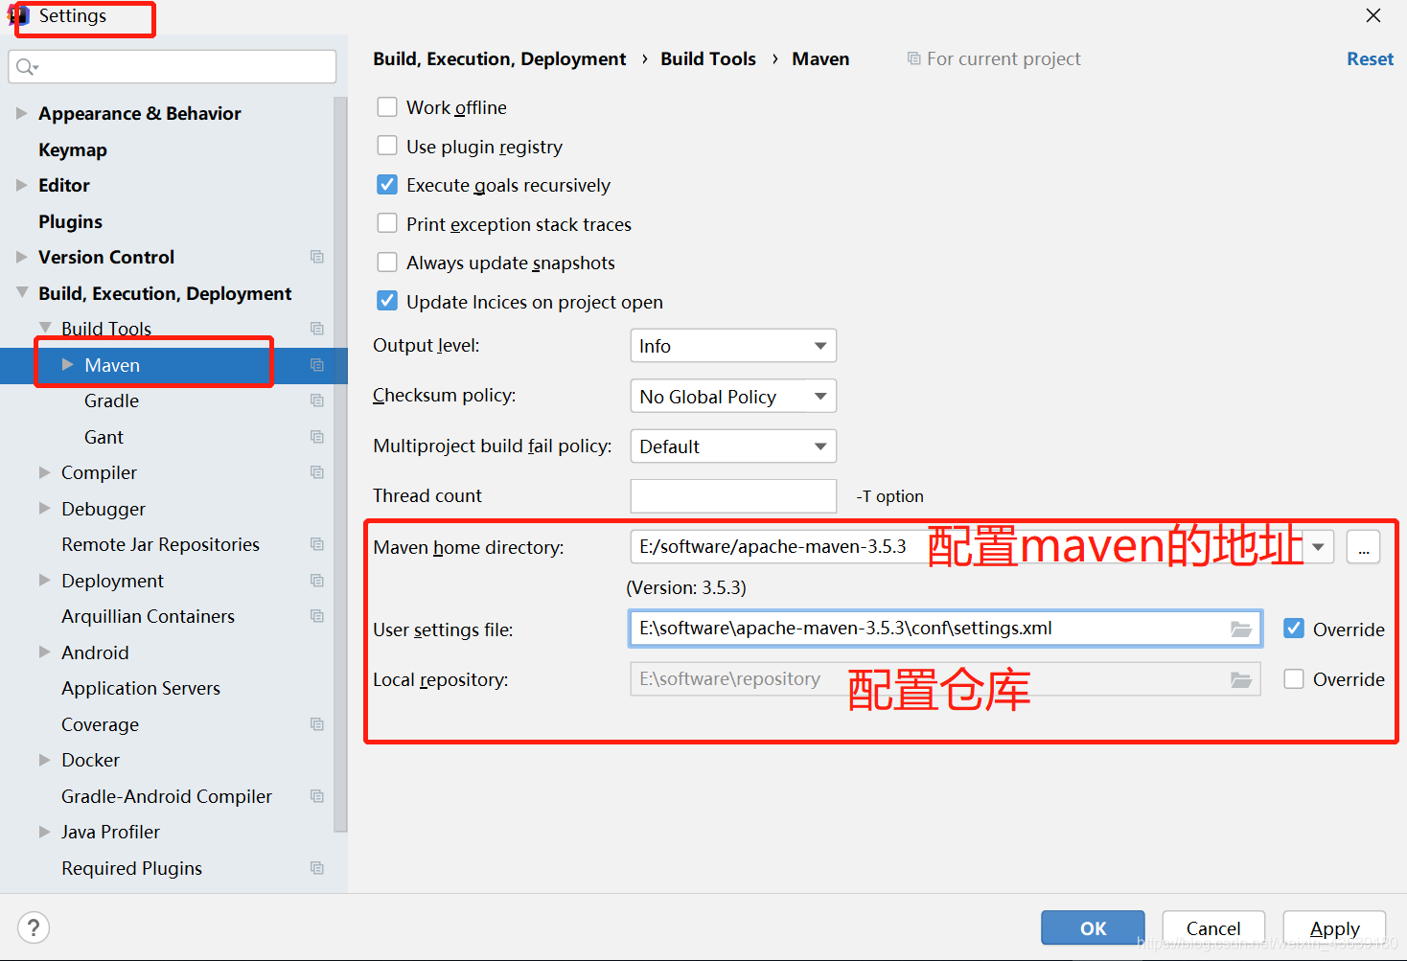Screen dimensions: 1407x961
Task: Click project-level icon beside Coverage row
Action: pyautogui.click(x=317, y=724)
